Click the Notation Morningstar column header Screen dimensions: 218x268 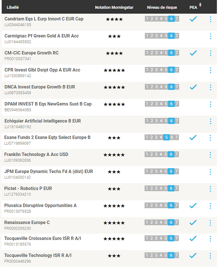[x=114, y=7]
